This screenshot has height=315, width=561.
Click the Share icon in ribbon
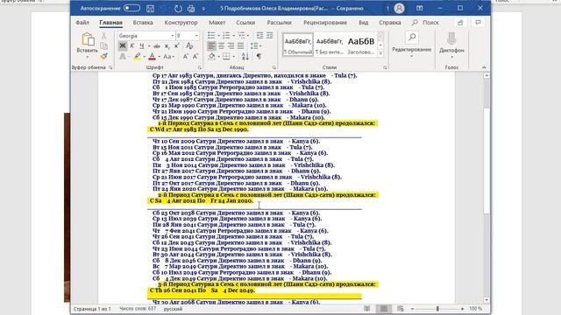click(460, 23)
